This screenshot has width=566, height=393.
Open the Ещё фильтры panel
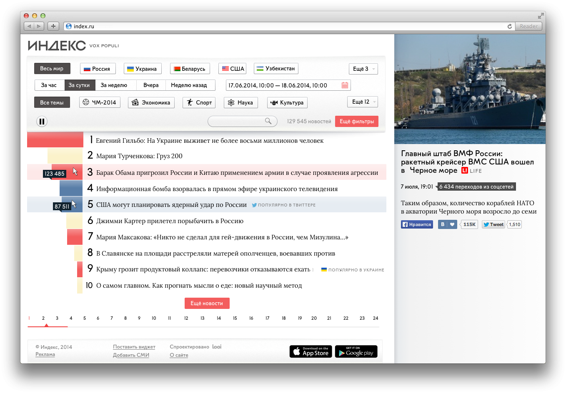356,121
